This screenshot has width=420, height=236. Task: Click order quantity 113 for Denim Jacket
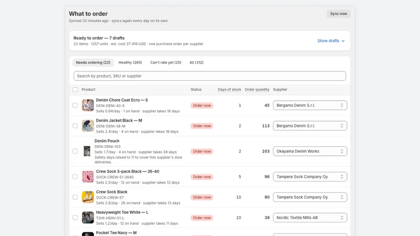pos(266,126)
